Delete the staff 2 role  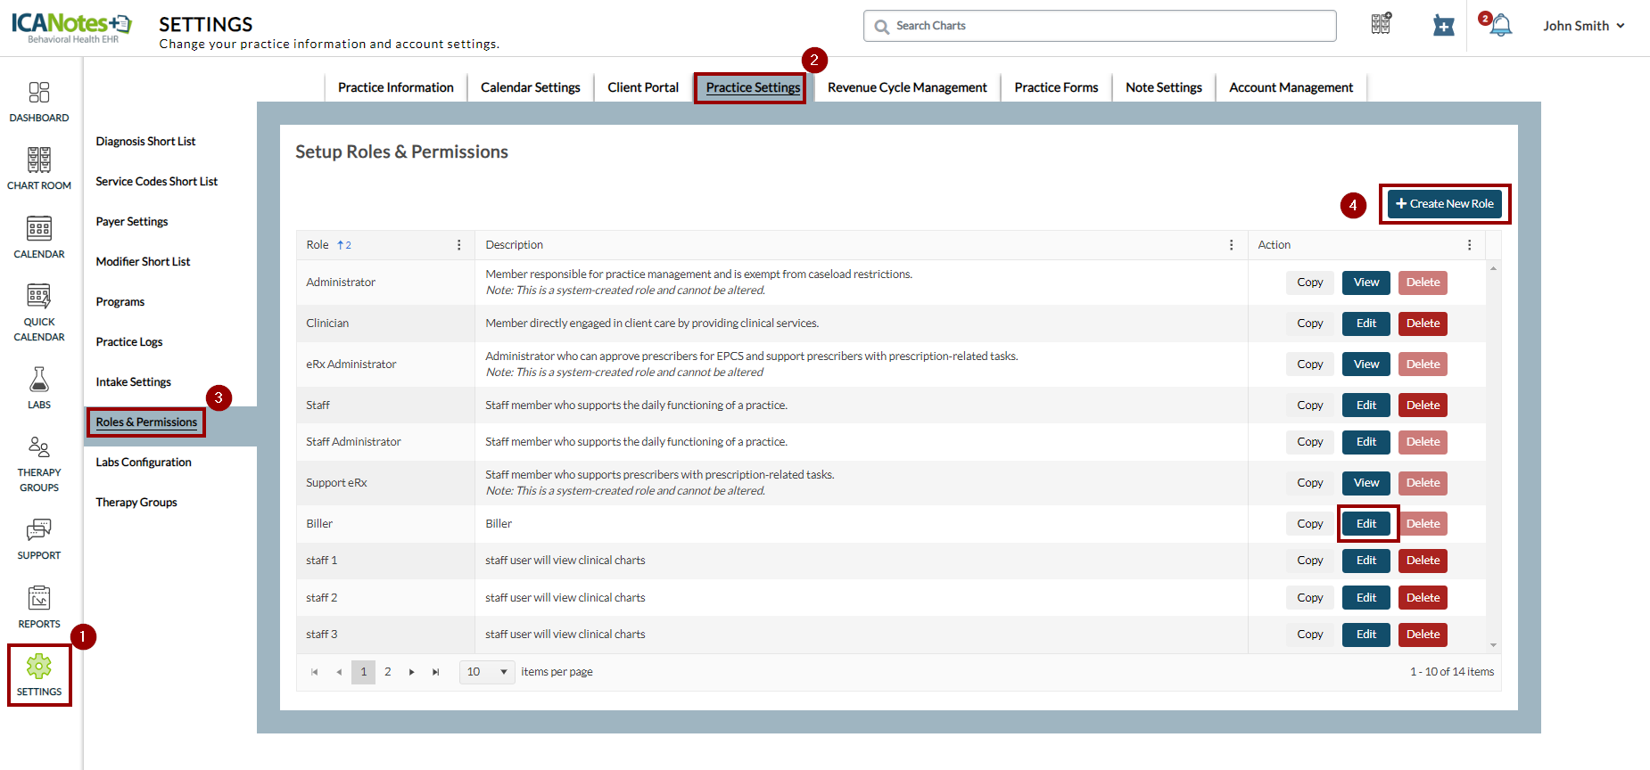click(x=1423, y=598)
